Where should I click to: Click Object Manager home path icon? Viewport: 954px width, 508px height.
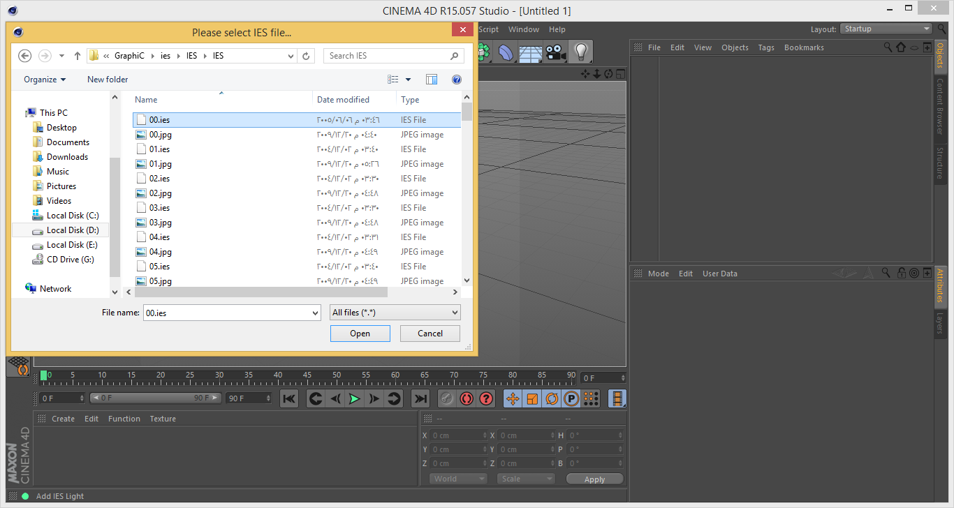tap(901, 47)
